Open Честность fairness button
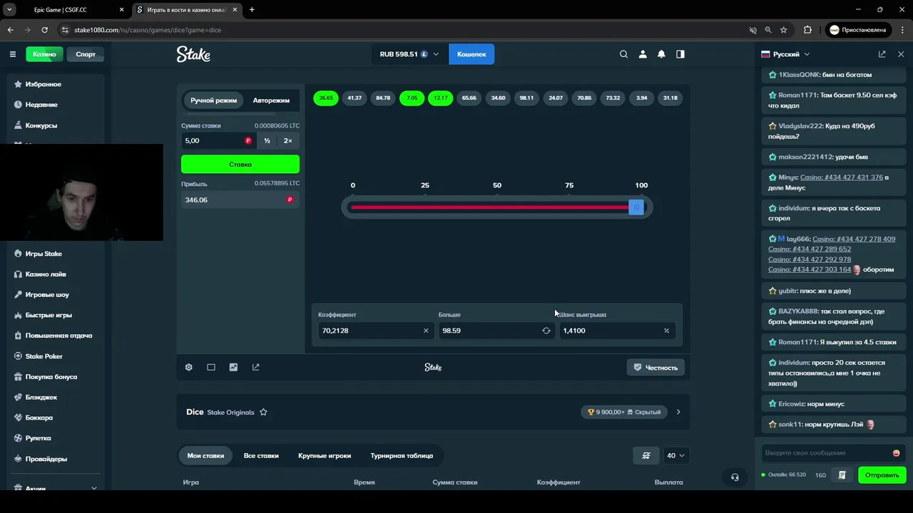 tap(656, 368)
